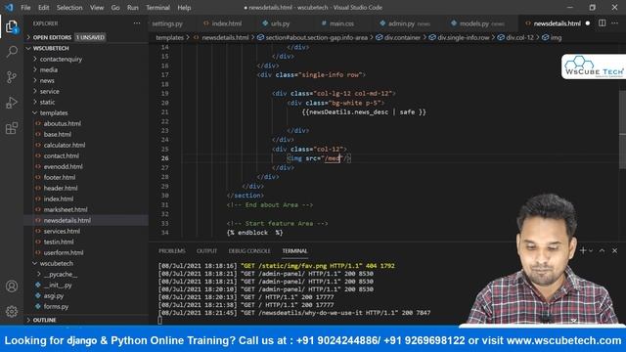Switch to Problems panel tab

click(x=172, y=251)
